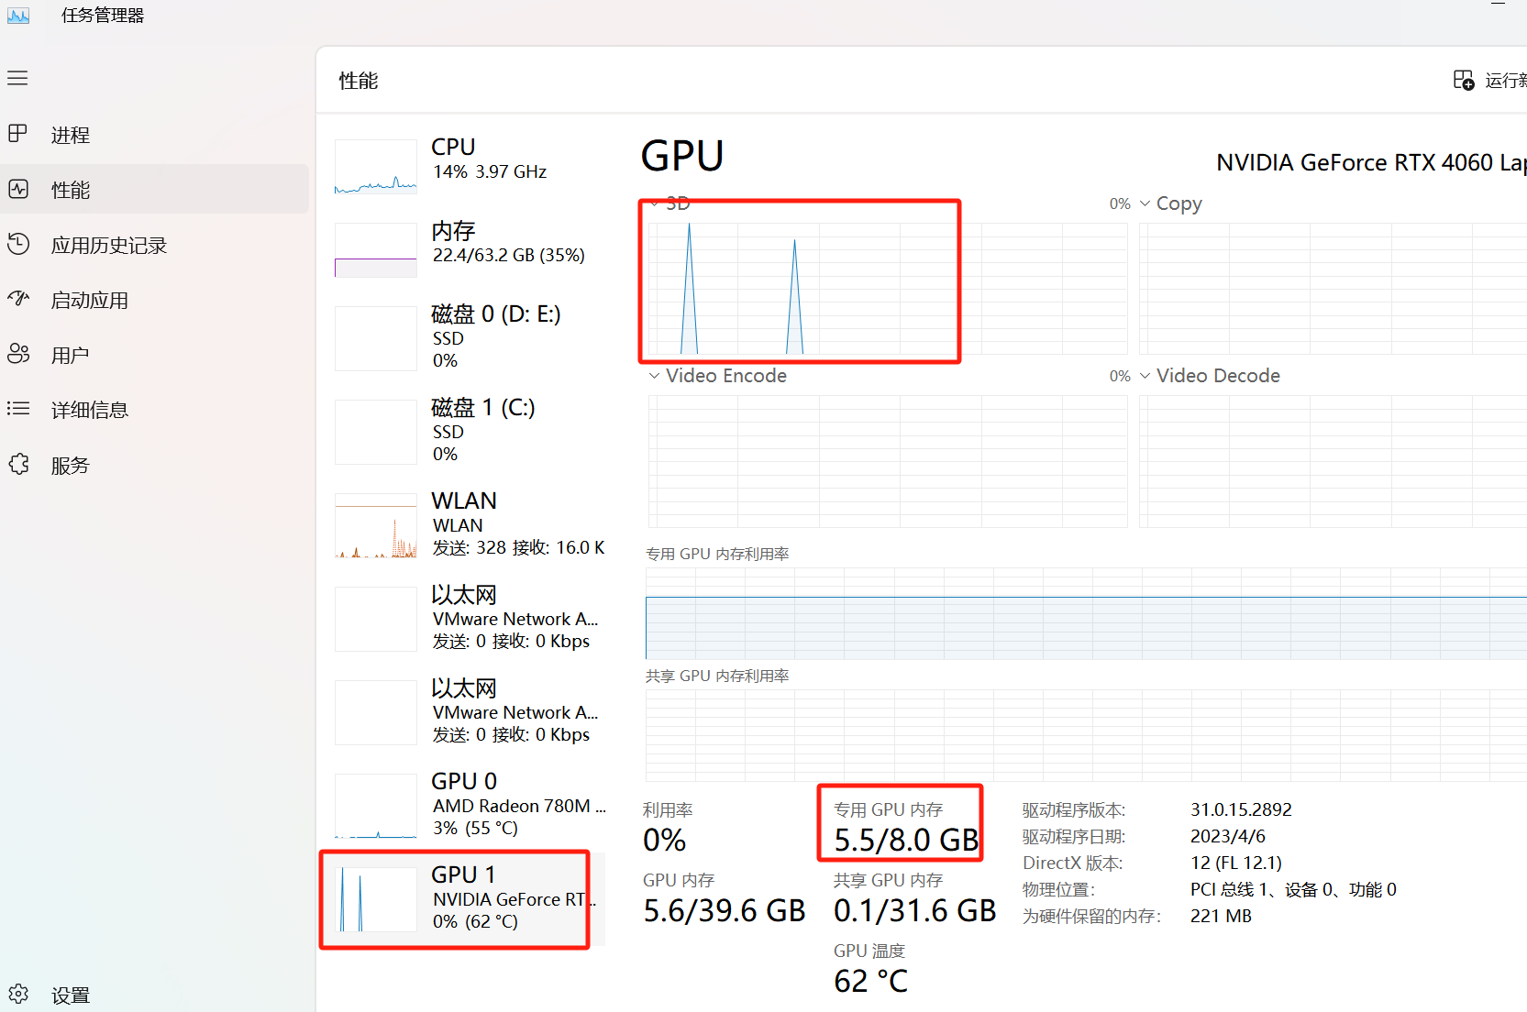This screenshot has width=1527, height=1012.
Task: Click the driver date 2023/4/6 value
Action: click(1228, 836)
